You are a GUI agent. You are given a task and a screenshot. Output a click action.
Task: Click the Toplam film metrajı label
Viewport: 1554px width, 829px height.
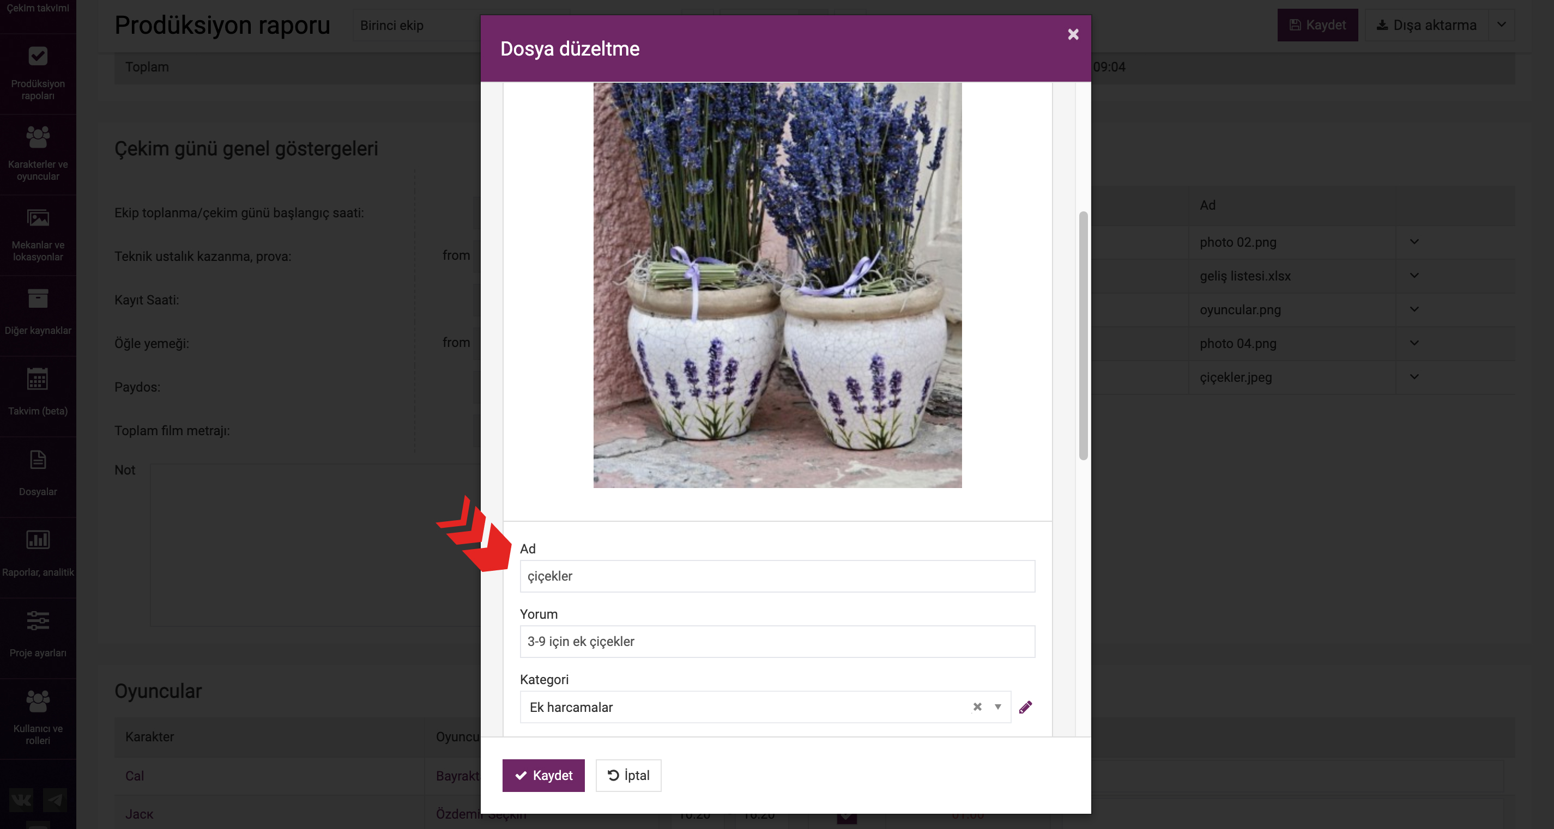point(172,430)
